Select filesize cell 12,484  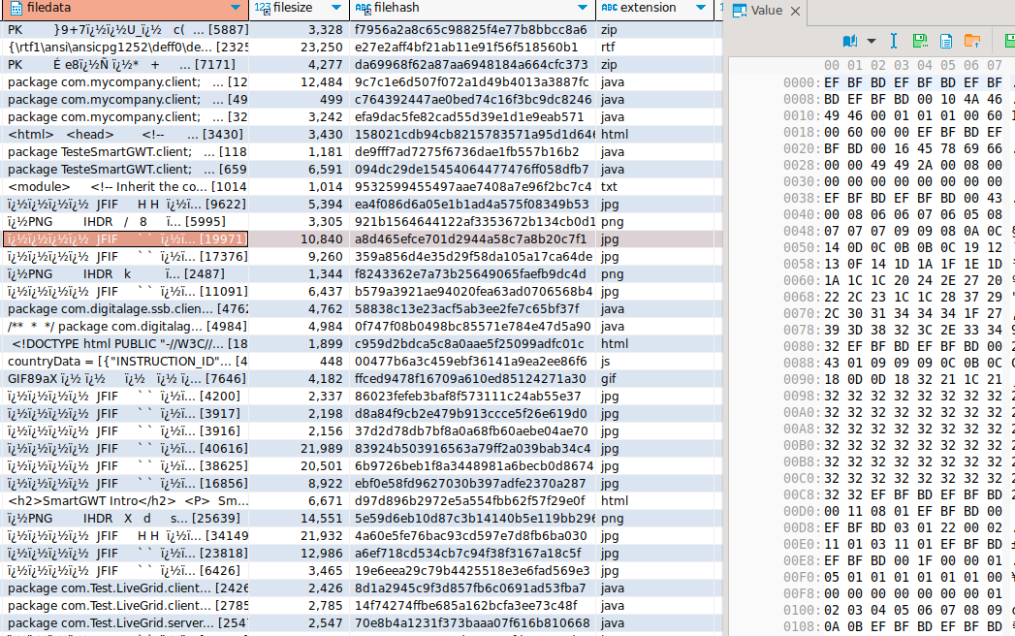pos(299,82)
